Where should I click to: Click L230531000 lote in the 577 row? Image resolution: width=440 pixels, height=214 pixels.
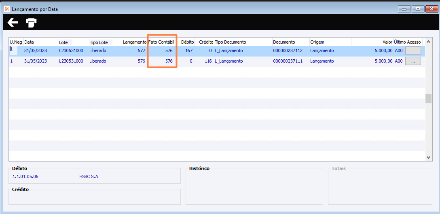pos(71,51)
